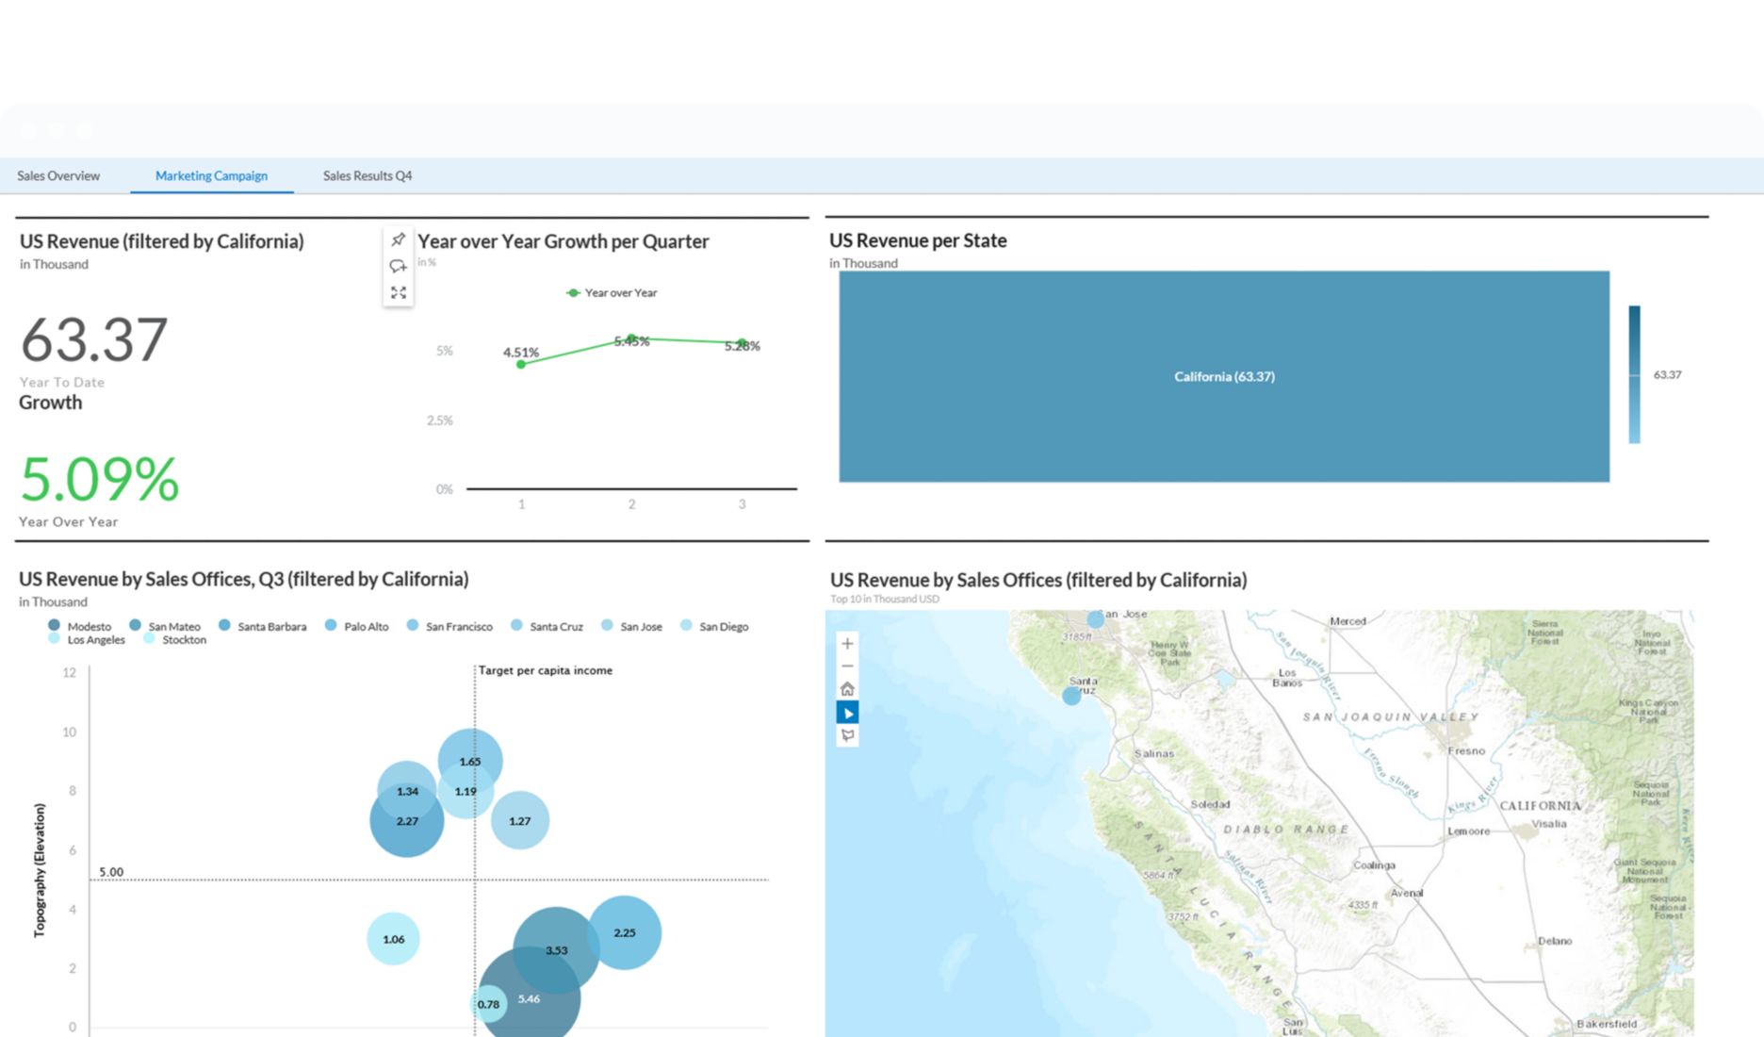This screenshot has width=1764, height=1037.
Task: Pin the Year over Year Growth chart
Action: pyautogui.click(x=399, y=239)
